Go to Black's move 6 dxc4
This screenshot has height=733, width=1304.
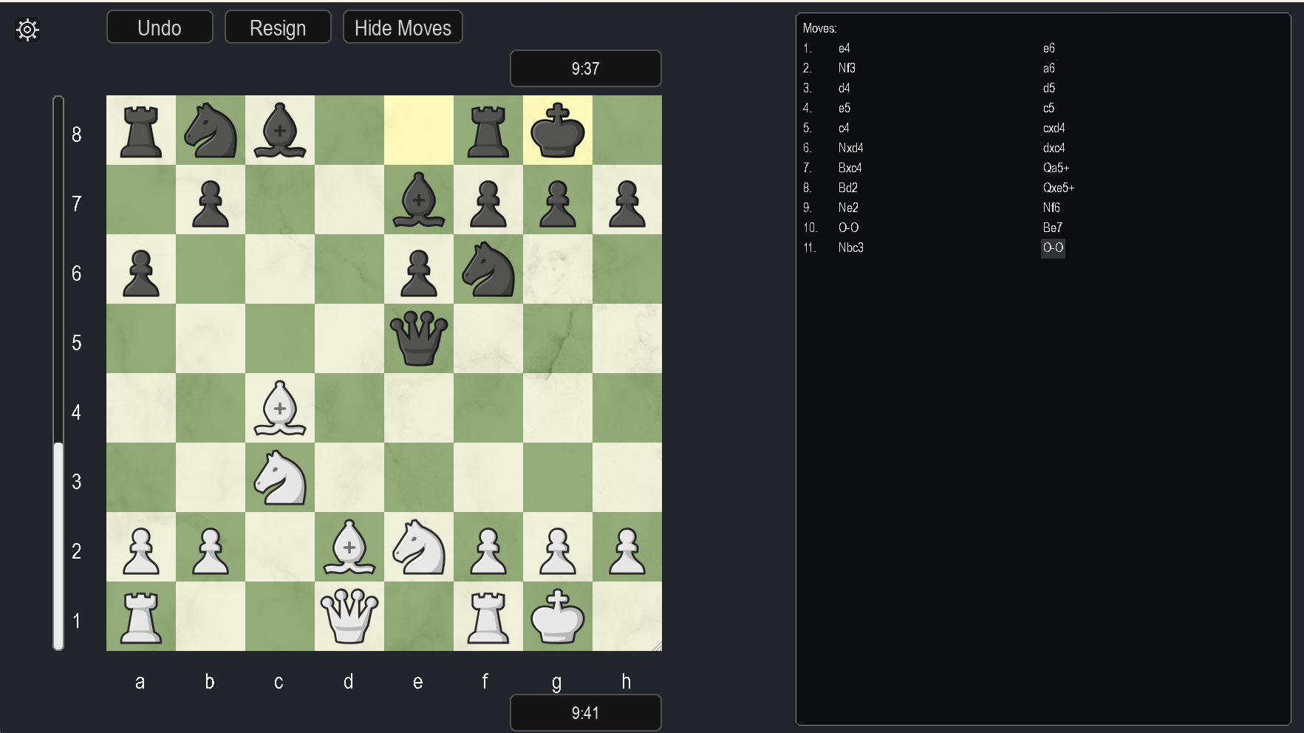point(1054,148)
